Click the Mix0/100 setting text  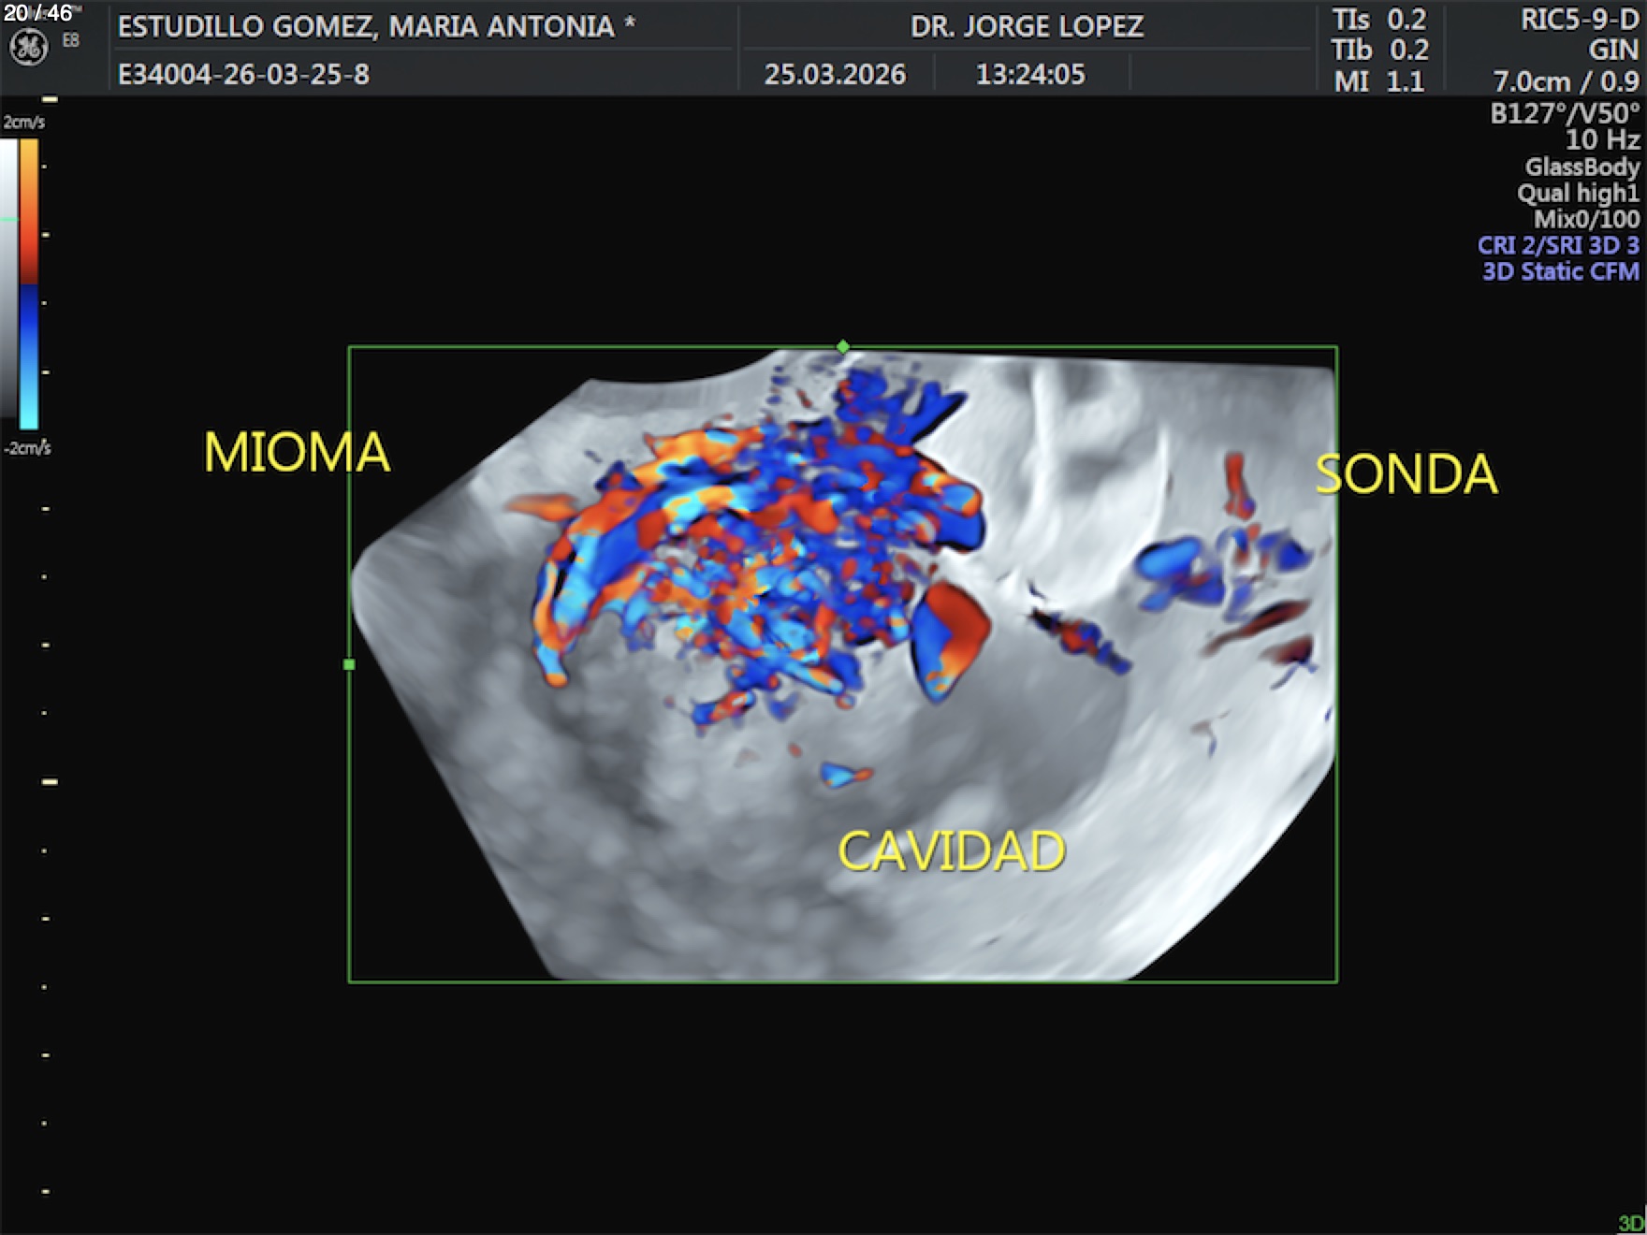pos(1586,219)
